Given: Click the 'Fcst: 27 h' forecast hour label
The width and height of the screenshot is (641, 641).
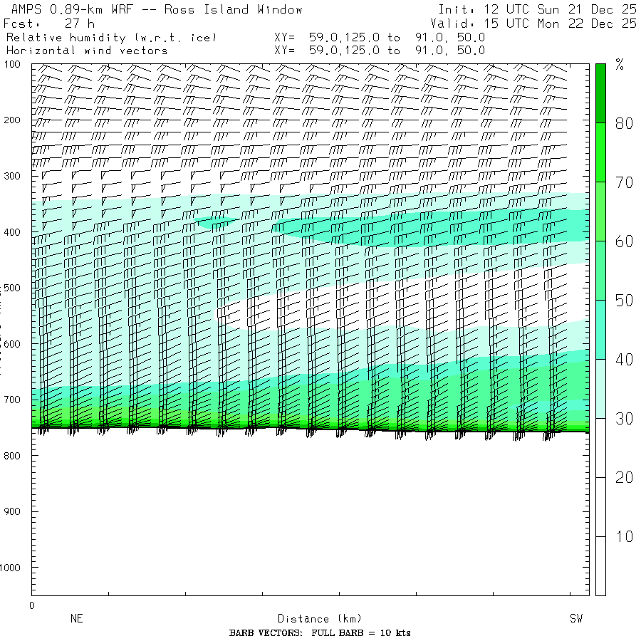Looking at the screenshot, I should [x=49, y=24].
